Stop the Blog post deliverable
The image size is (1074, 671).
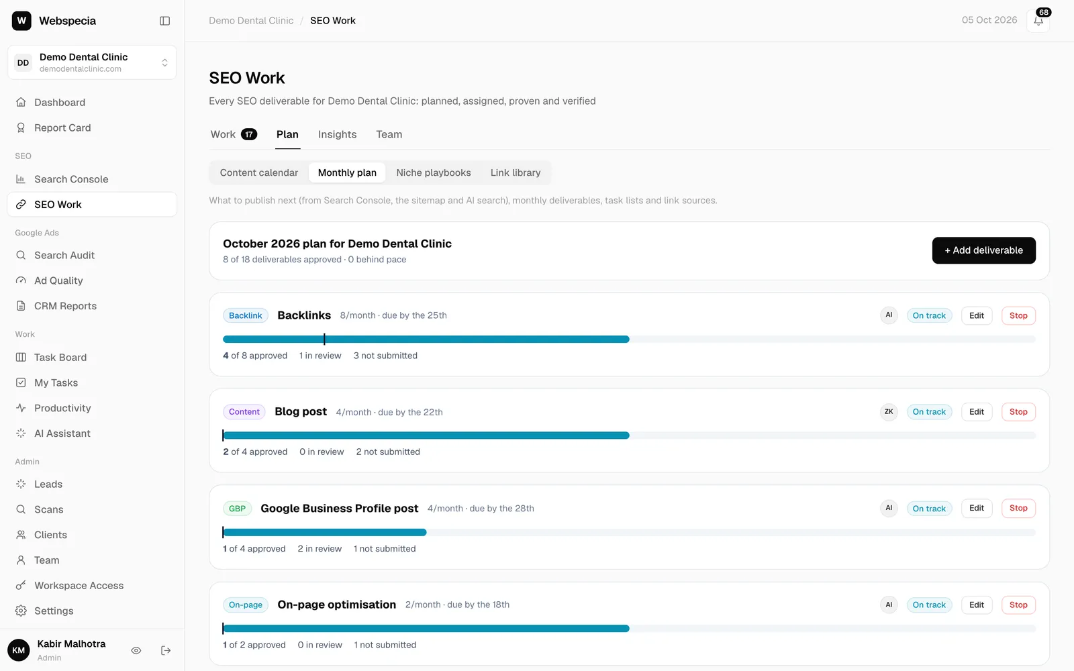coord(1018,412)
